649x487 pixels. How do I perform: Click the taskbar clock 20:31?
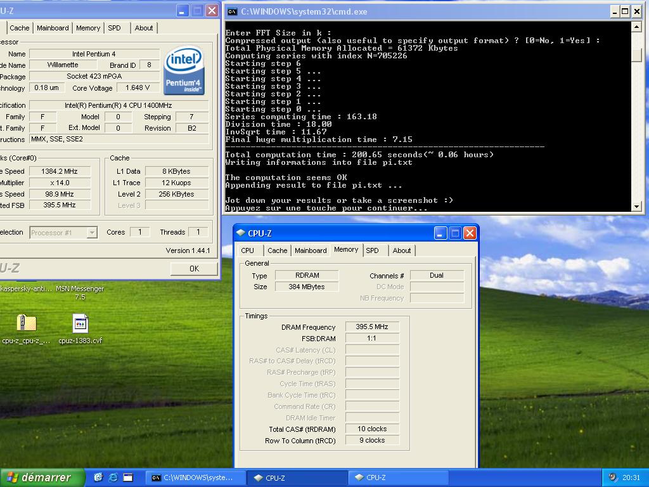[x=631, y=477]
